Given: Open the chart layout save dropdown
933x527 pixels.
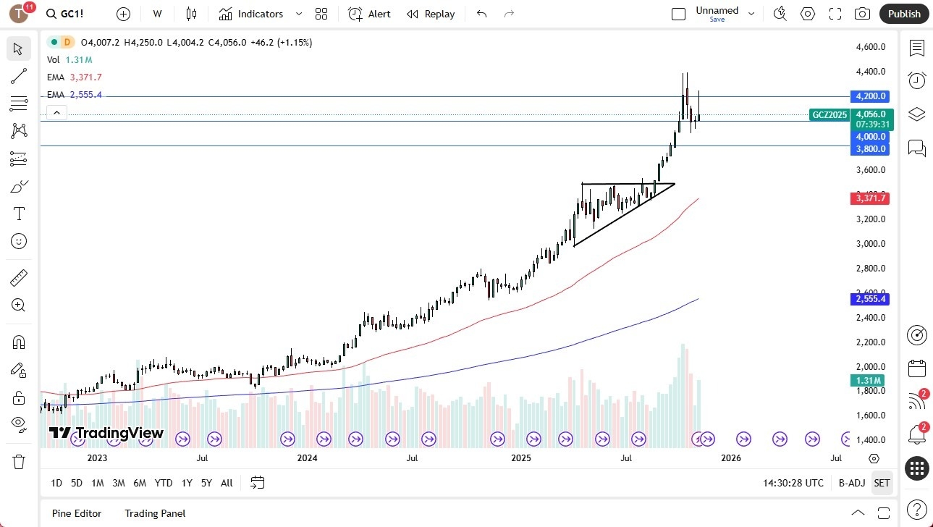Looking at the screenshot, I should click(x=751, y=14).
